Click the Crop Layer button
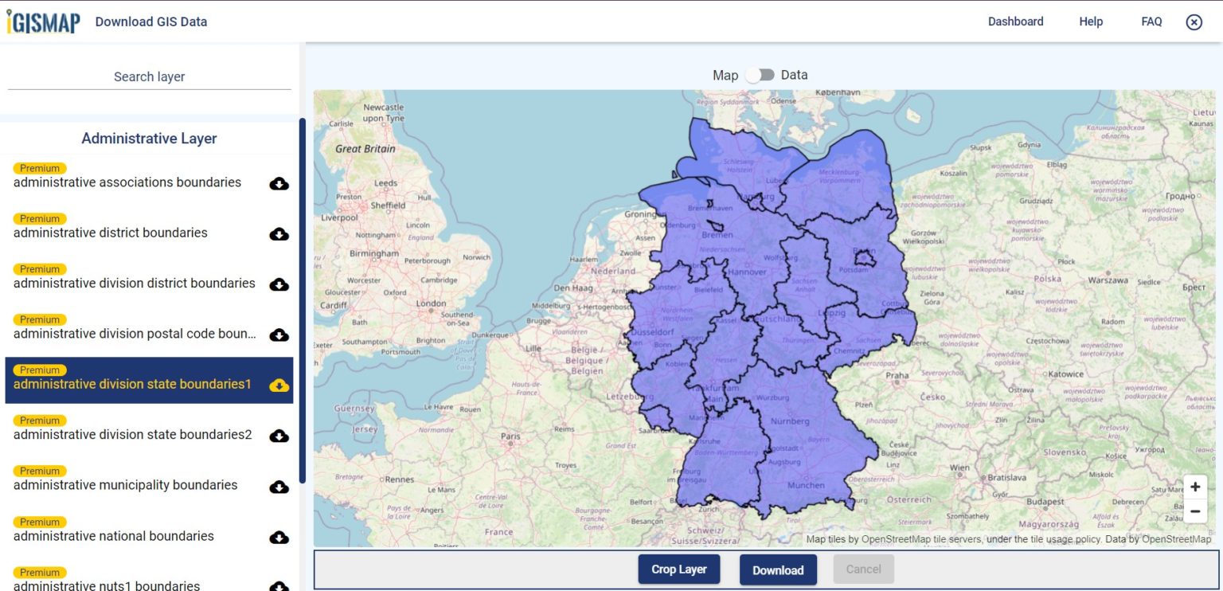This screenshot has height=591, width=1223. [678, 569]
